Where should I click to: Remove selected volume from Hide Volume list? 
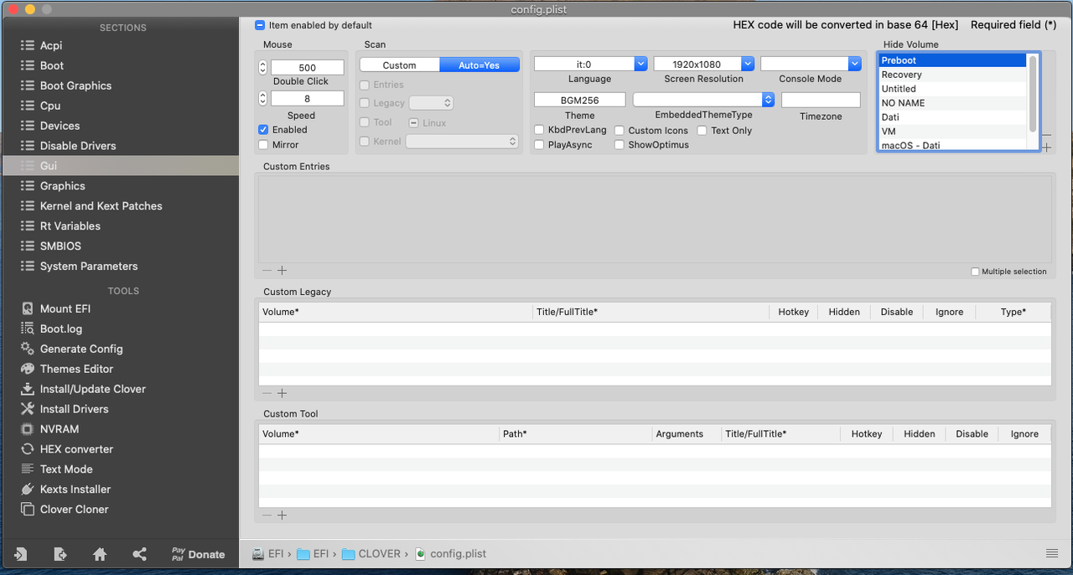tap(1047, 135)
